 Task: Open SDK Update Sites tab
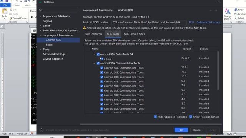point(134,34)
